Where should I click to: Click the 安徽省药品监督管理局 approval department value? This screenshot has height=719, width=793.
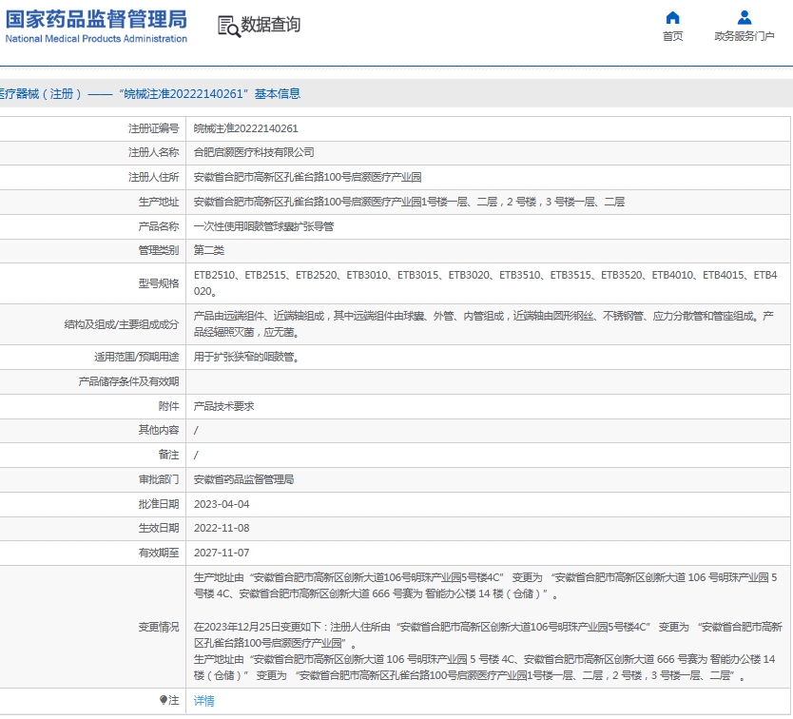coord(243,479)
